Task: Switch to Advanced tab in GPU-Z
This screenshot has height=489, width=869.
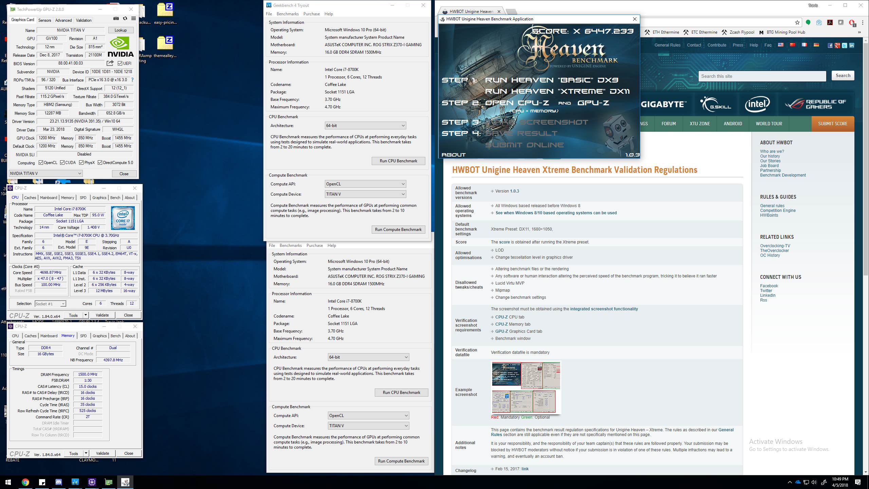Action: click(63, 20)
